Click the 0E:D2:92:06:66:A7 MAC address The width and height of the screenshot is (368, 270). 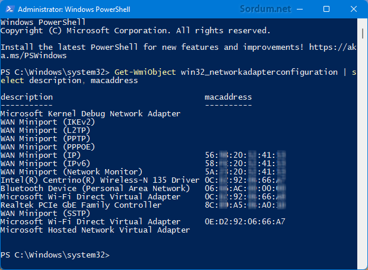[245, 221]
